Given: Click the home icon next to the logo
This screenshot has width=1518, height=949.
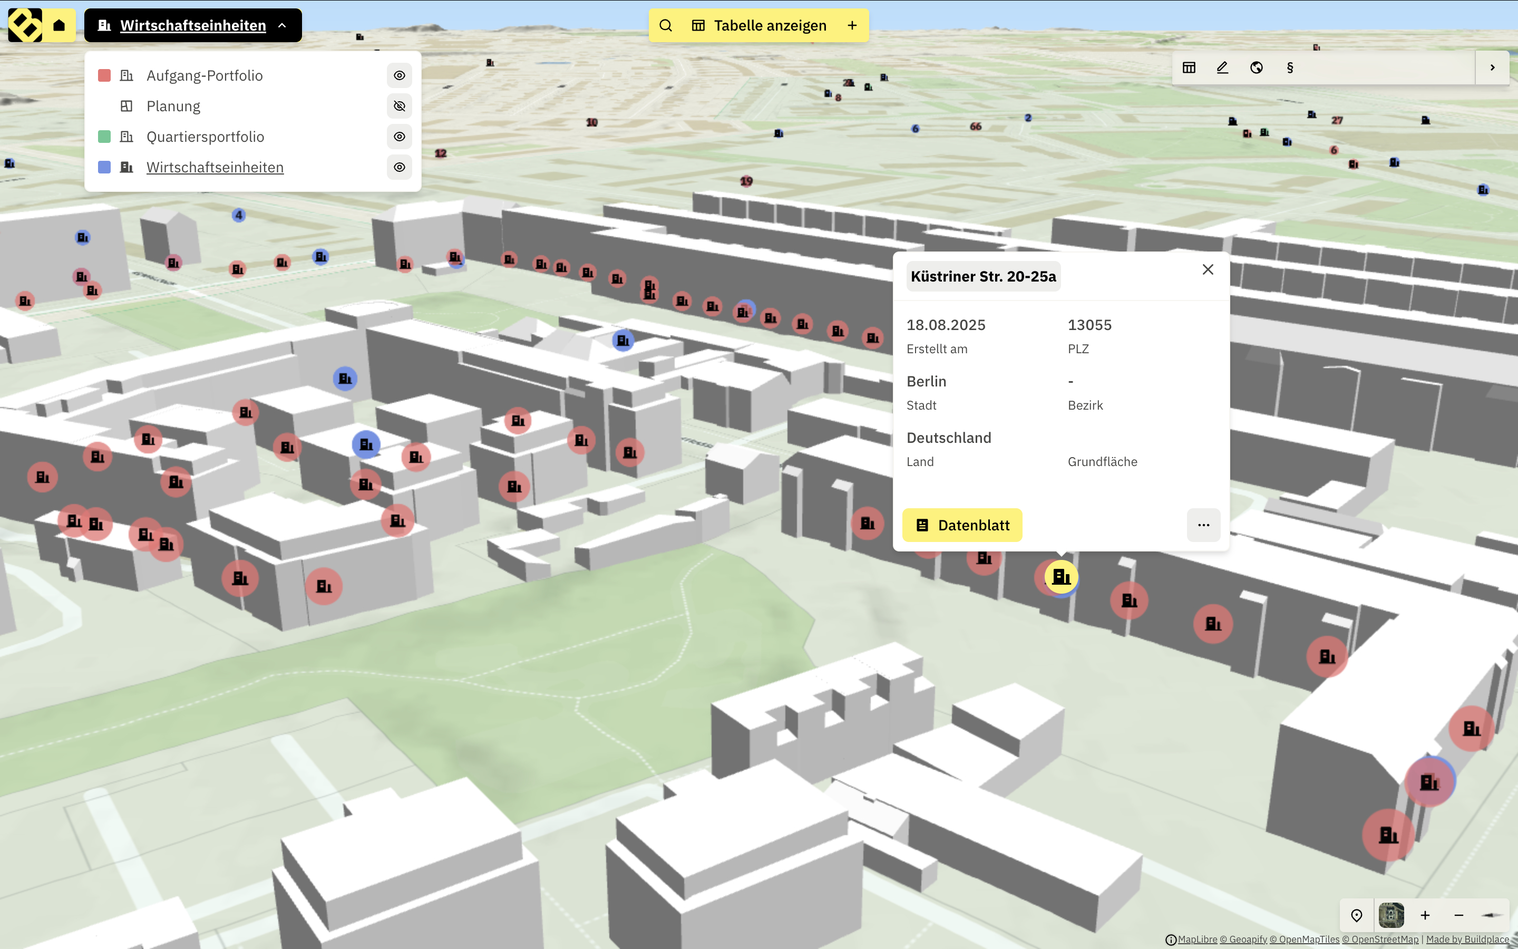Looking at the screenshot, I should 59,25.
